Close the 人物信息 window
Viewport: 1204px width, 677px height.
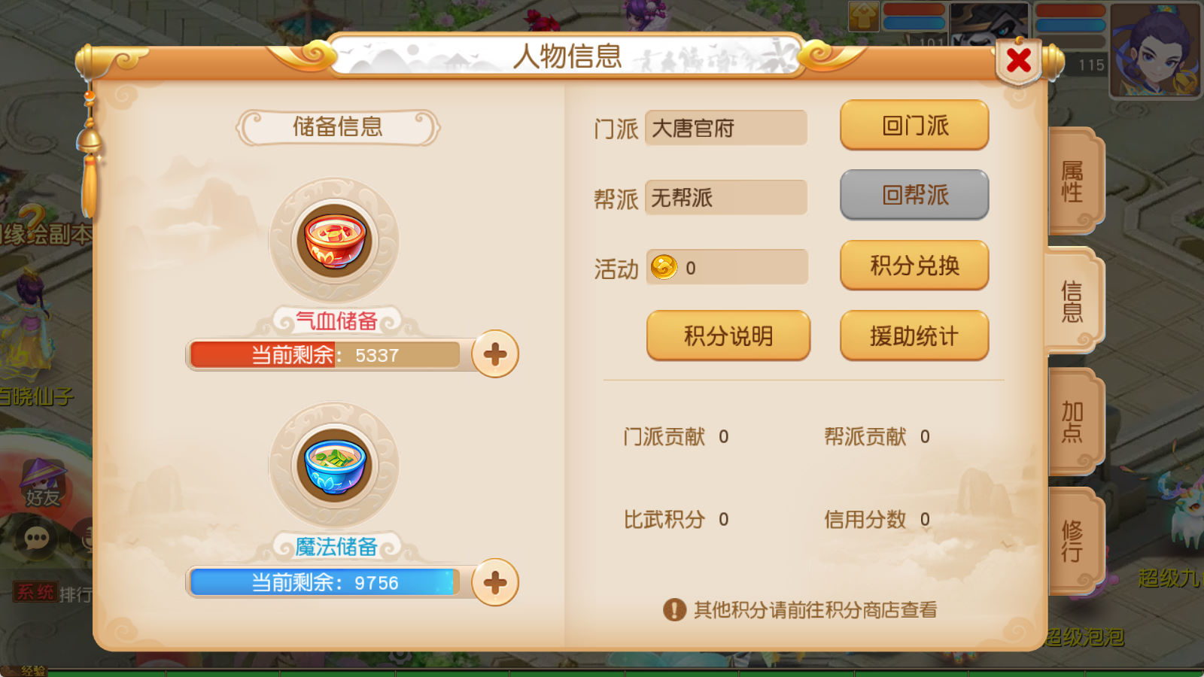(1019, 60)
